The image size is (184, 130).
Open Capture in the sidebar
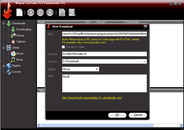(x=21, y=42)
